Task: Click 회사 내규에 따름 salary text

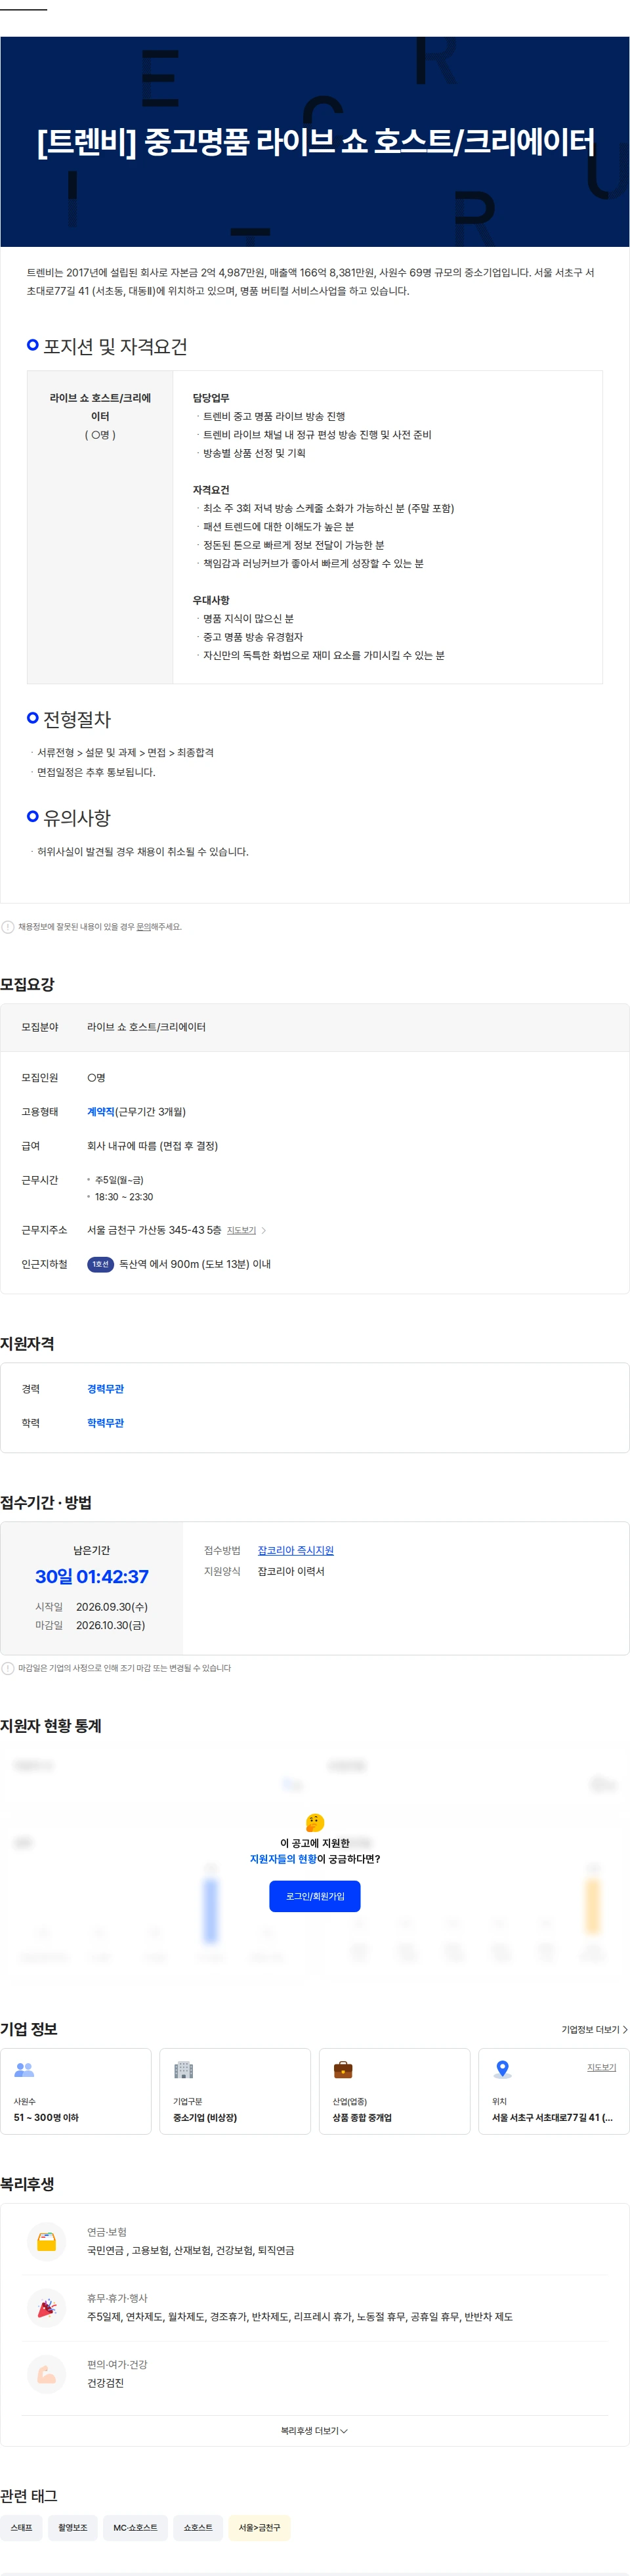Action: [x=152, y=1146]
